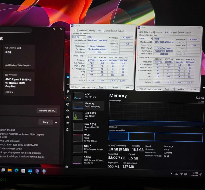Expand Tools dropdown arrow in right CPU-Z
This screenshot has height=190, width=205.
pos(173,89)
